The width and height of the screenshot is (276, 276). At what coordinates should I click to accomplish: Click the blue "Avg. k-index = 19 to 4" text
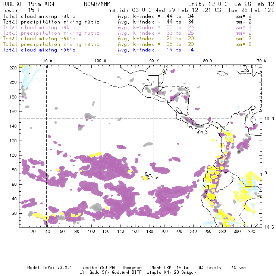click(156, 50)
